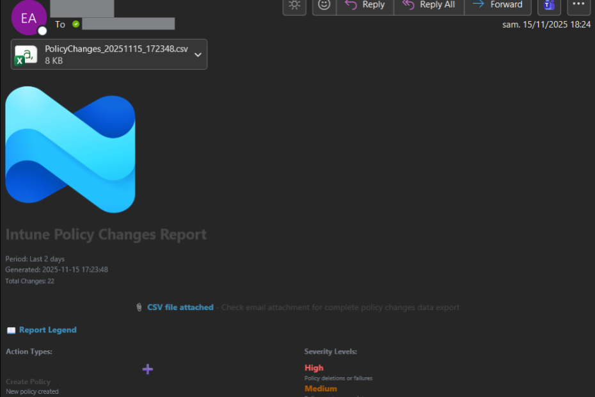Click the purple plus Create Policy icon

coord(148,369)
